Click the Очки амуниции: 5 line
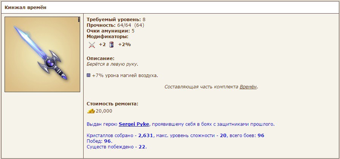The width and height of the screenshot is (340, 159). pyautogui.click(x=110, y=31)
